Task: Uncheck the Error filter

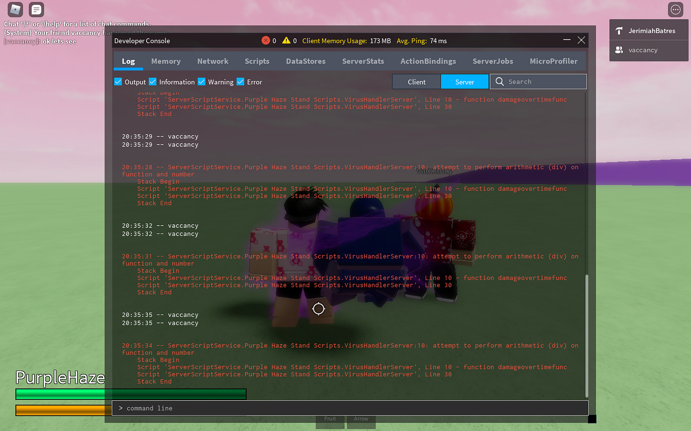Action: 240,81
